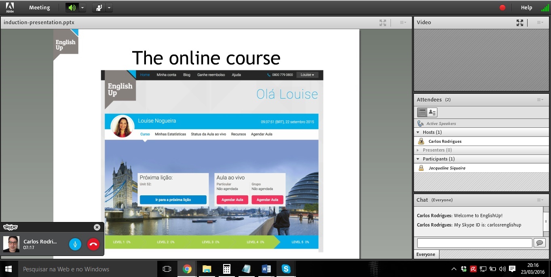
Task: Open the Video pod options menu
Action: click(x=540, y=23)
